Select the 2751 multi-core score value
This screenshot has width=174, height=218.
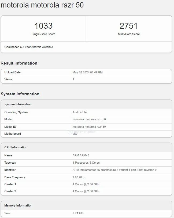[129, 26]
